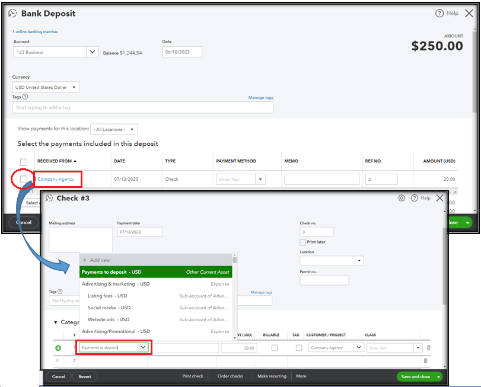This screenshot has width=481, height=387.
Task: Toggle the Billable checkbox on line 1
Action: pos(275,347)
